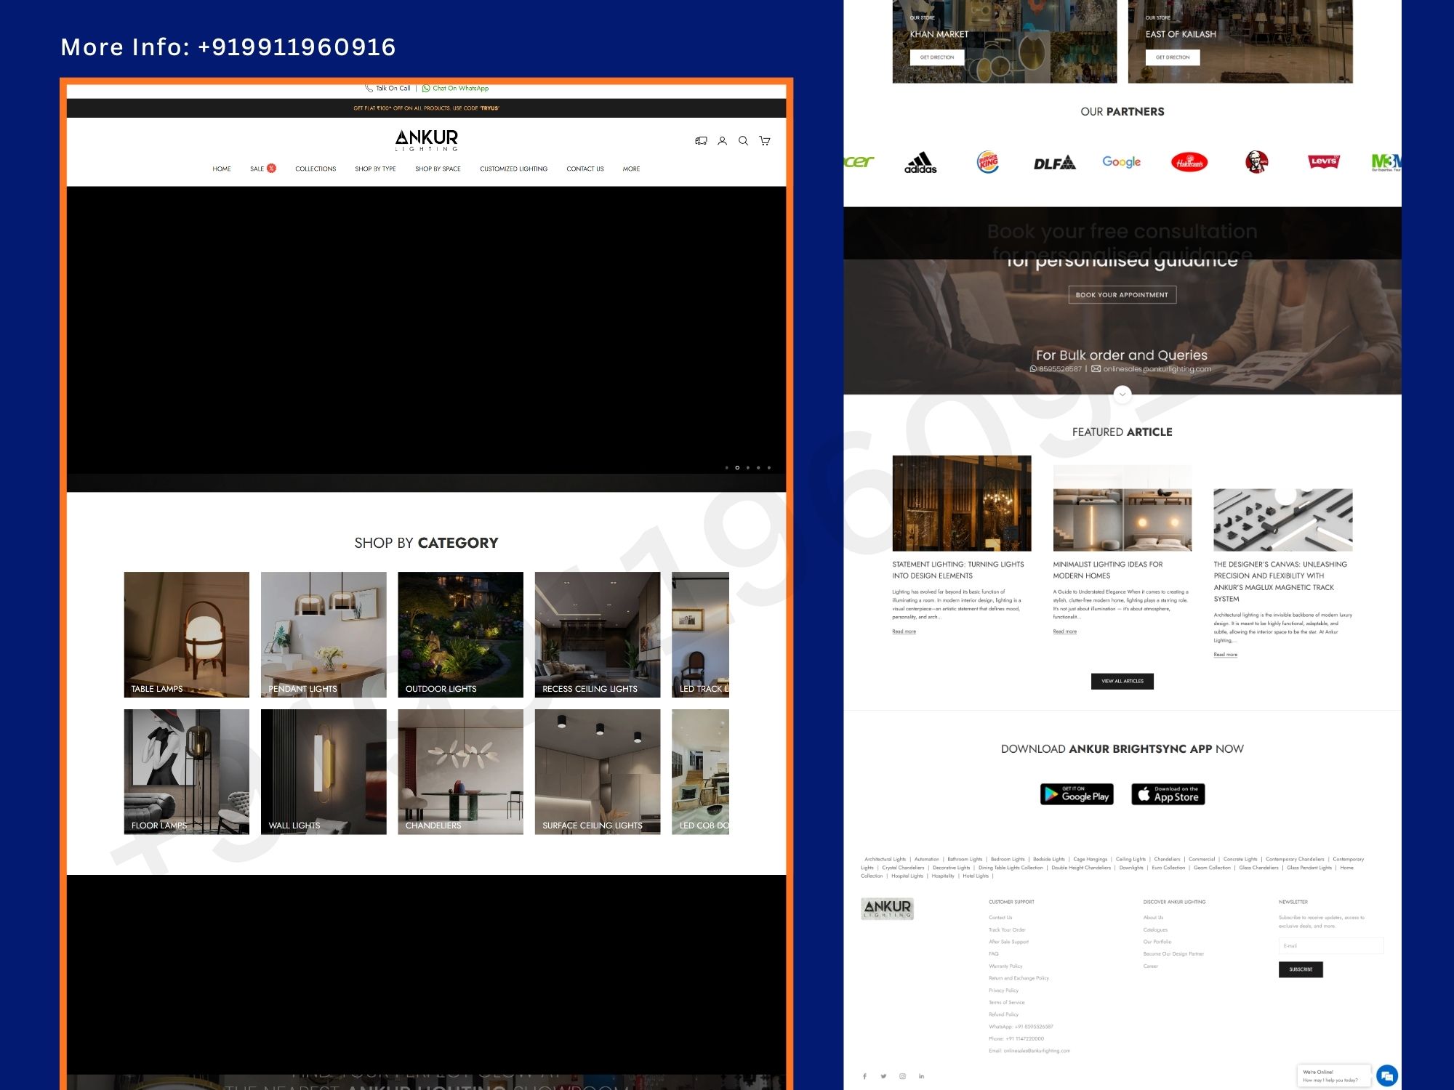Click the search magnifier icon in header
This screenshot has height=1090, width=1454.
[x=742, y=140]
